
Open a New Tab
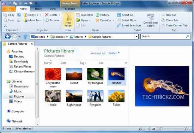169,15
